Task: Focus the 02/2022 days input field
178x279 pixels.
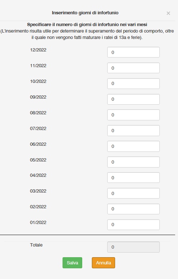Action: click(x=133, y=209)
